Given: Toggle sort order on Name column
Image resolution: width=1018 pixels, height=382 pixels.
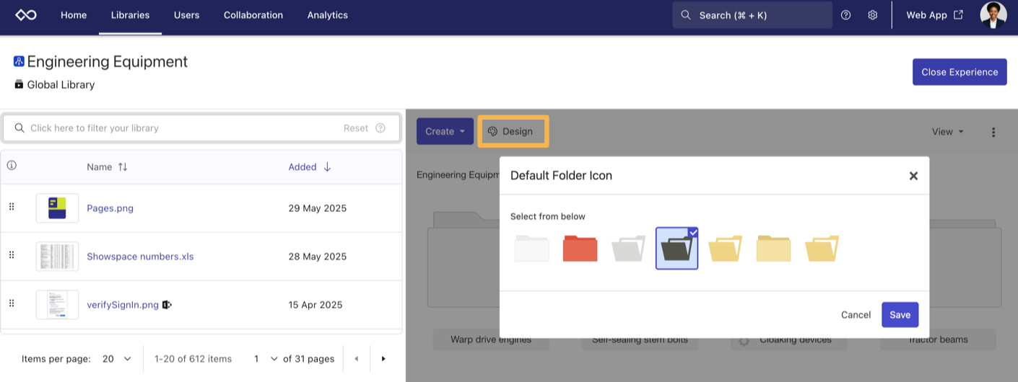Looking at the screenshot, I should (x=122, y=167).
